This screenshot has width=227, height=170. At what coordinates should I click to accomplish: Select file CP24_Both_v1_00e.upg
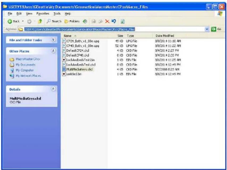[83, 41]
